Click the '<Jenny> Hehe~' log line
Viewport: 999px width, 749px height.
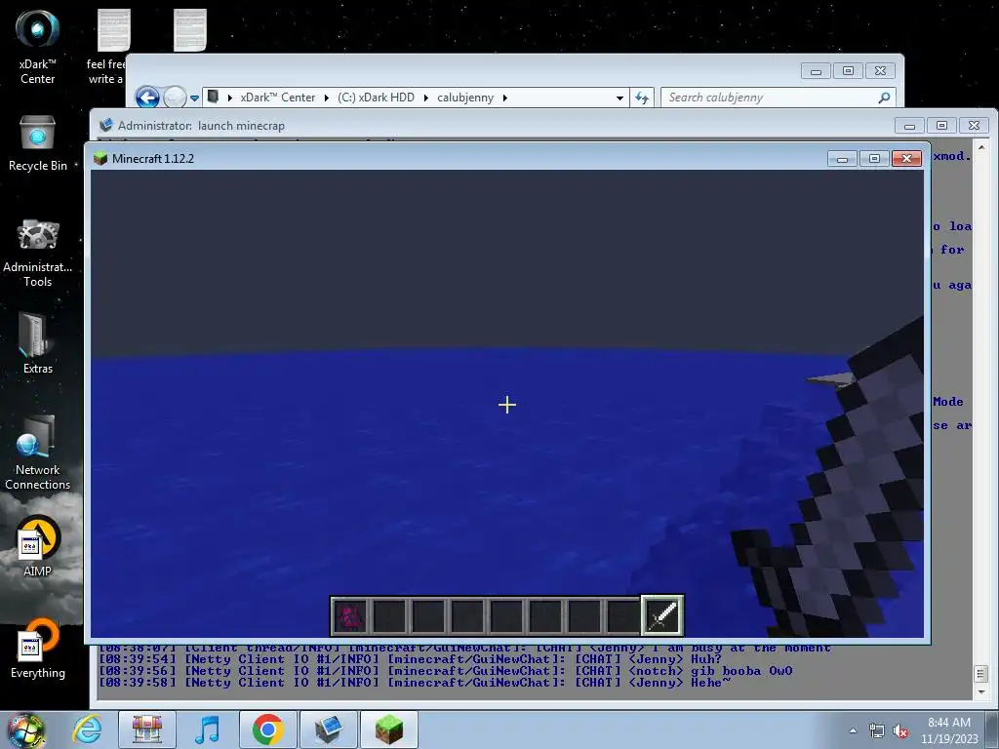415,682
